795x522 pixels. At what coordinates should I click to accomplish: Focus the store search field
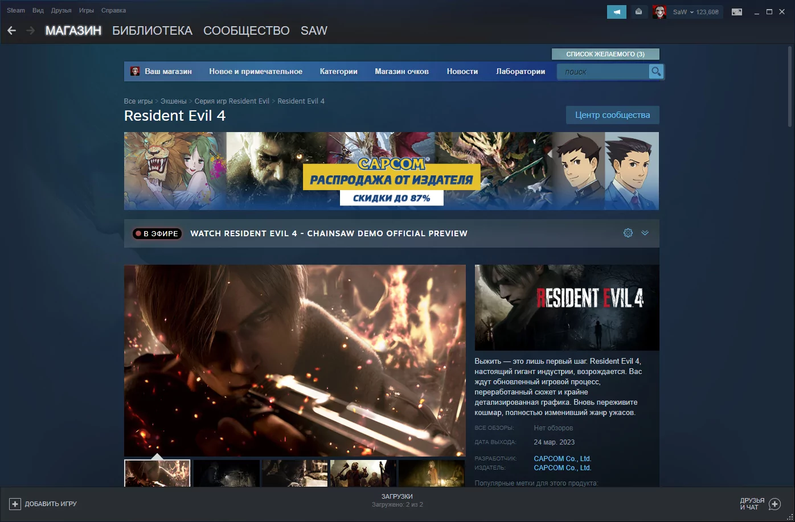pos(604,72)
